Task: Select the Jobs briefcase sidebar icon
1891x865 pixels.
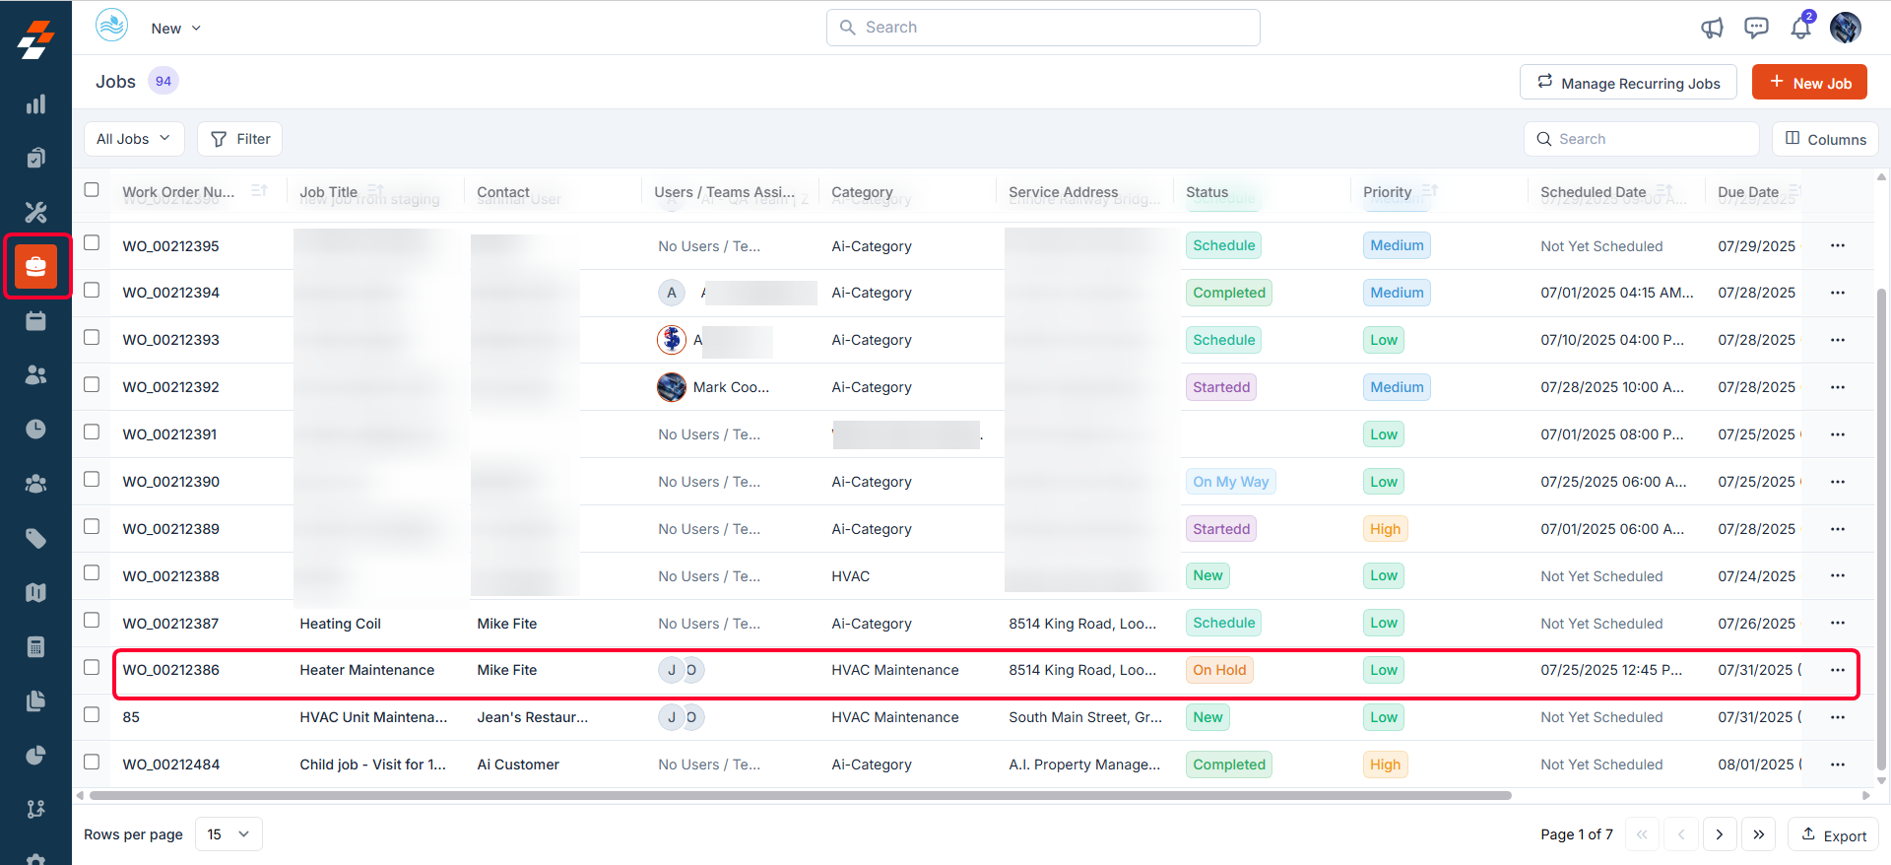Action: point(35,266)
